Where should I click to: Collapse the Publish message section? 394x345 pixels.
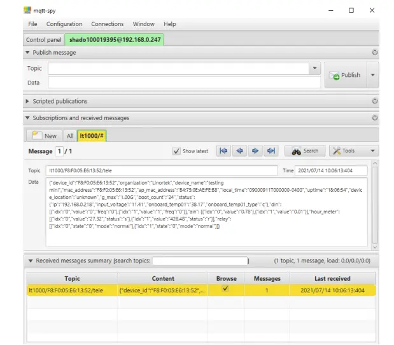27,53
